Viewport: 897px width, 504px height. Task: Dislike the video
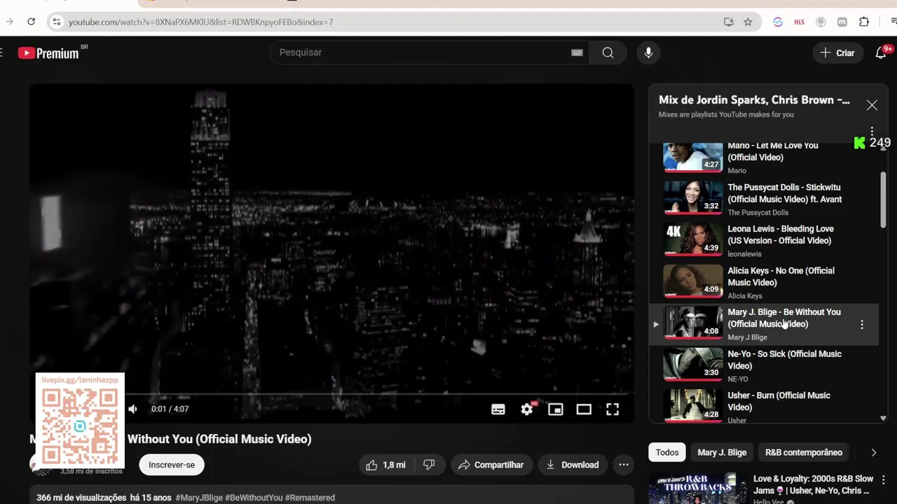(x=429, y=465)
